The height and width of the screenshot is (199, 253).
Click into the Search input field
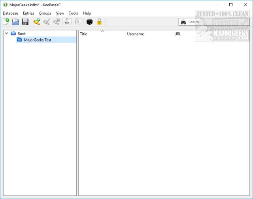coord(198,22)
